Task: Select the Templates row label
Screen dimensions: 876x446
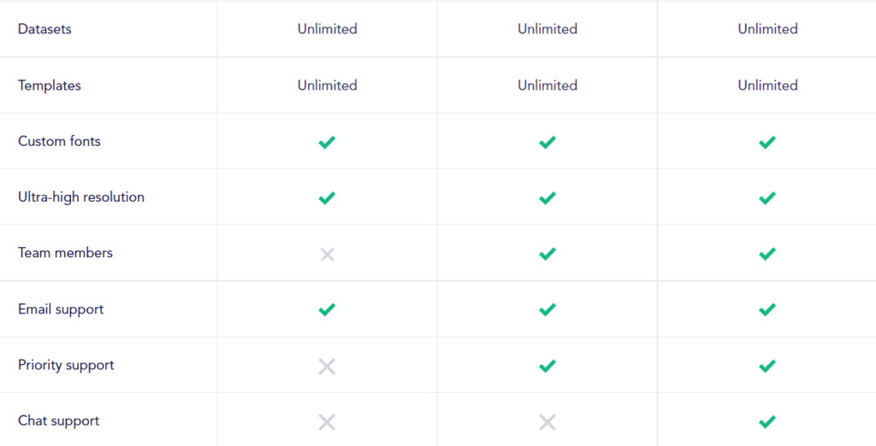Action: (x=50, y=85)
